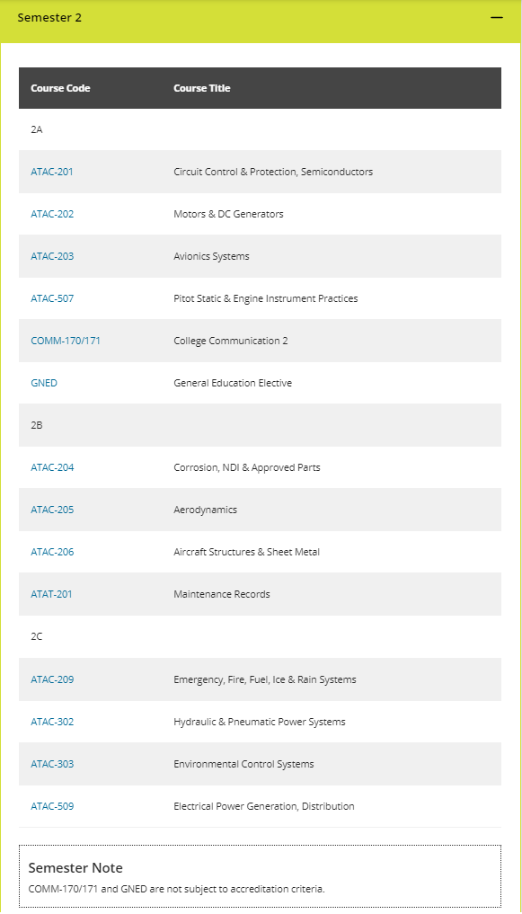The height and width of the screenshot is (914, 522).
Task: Open the ATAC-201 course link
Action: (52, 172)
